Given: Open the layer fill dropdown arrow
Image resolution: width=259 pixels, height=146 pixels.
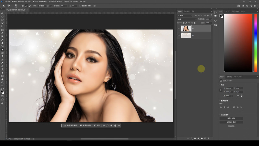Looking at the screenshot, I should tap(211, 23).
